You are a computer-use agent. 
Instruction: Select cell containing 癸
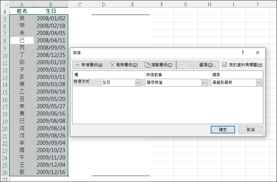click(x=22, y=19)
